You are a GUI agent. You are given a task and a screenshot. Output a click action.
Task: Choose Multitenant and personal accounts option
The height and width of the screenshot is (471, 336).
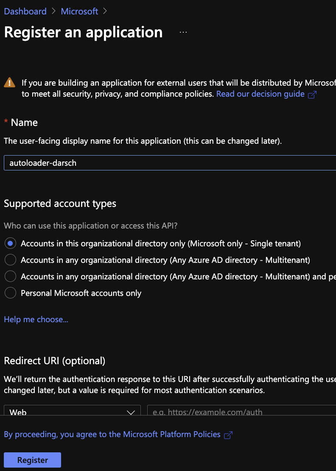tap(10, 276)
